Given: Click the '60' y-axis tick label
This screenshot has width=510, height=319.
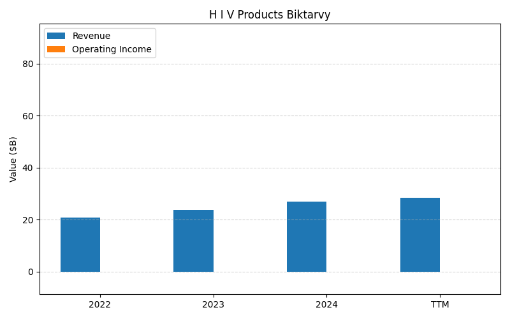Looking at the screenshot, I should pos(28,116).
